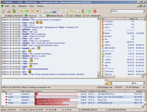Viewport: 147px width, 112px height.
Task: Click the green cube icon beside Файл
Action: [2, 6]
